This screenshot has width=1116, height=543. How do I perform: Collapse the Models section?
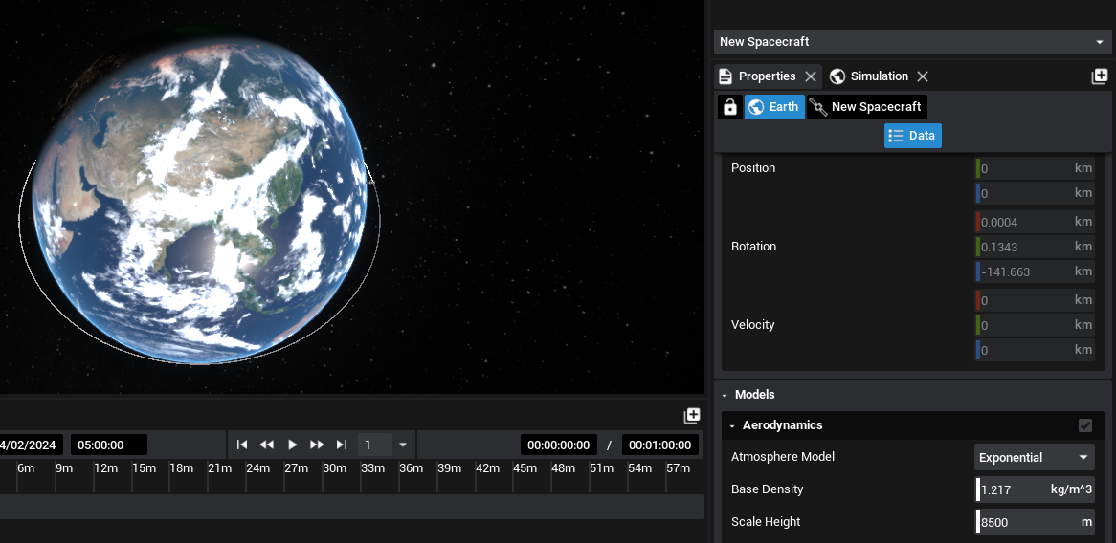pos(725,395)
